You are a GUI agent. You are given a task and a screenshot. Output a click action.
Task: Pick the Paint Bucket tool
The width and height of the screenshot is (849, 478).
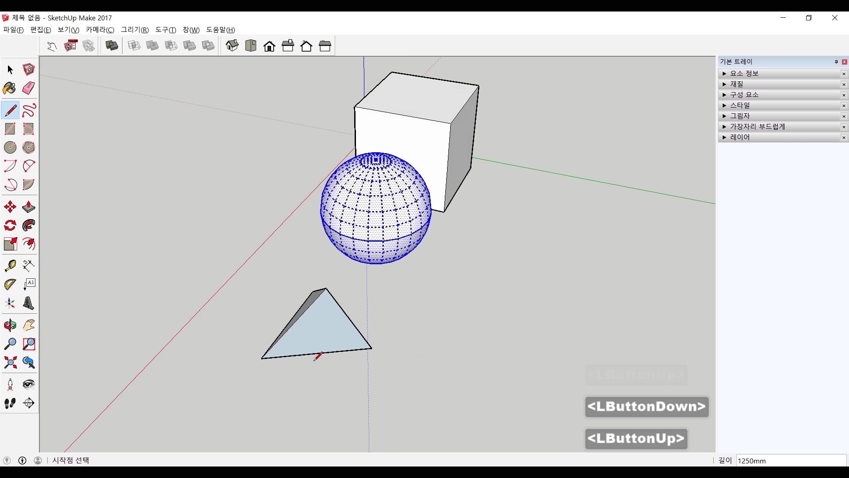pyautogui.click(x=10, y=88)
